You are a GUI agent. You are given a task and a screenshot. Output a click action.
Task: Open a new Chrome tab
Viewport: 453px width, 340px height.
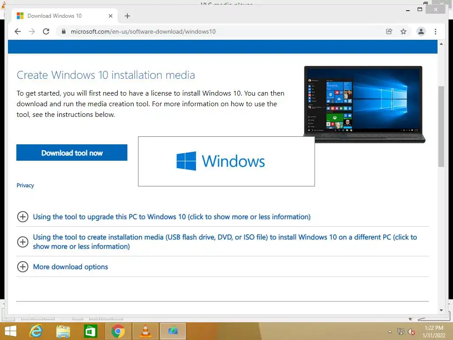(127, 16)
